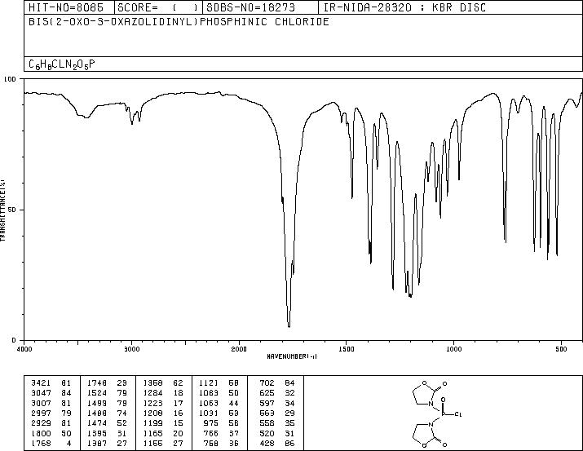Click the peak table value 1121
583x451 pixels.
point(209,383)
